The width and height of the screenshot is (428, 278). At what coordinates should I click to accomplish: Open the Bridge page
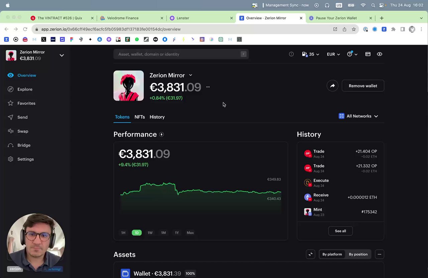pos(19,145)
